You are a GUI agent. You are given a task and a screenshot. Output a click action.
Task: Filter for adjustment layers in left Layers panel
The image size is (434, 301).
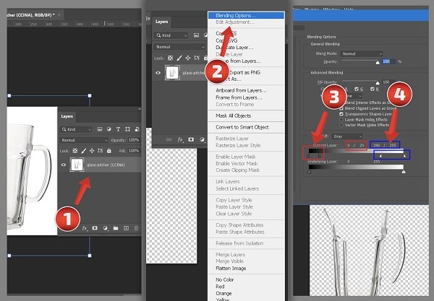pyautogui.click(x=109, y=129)
